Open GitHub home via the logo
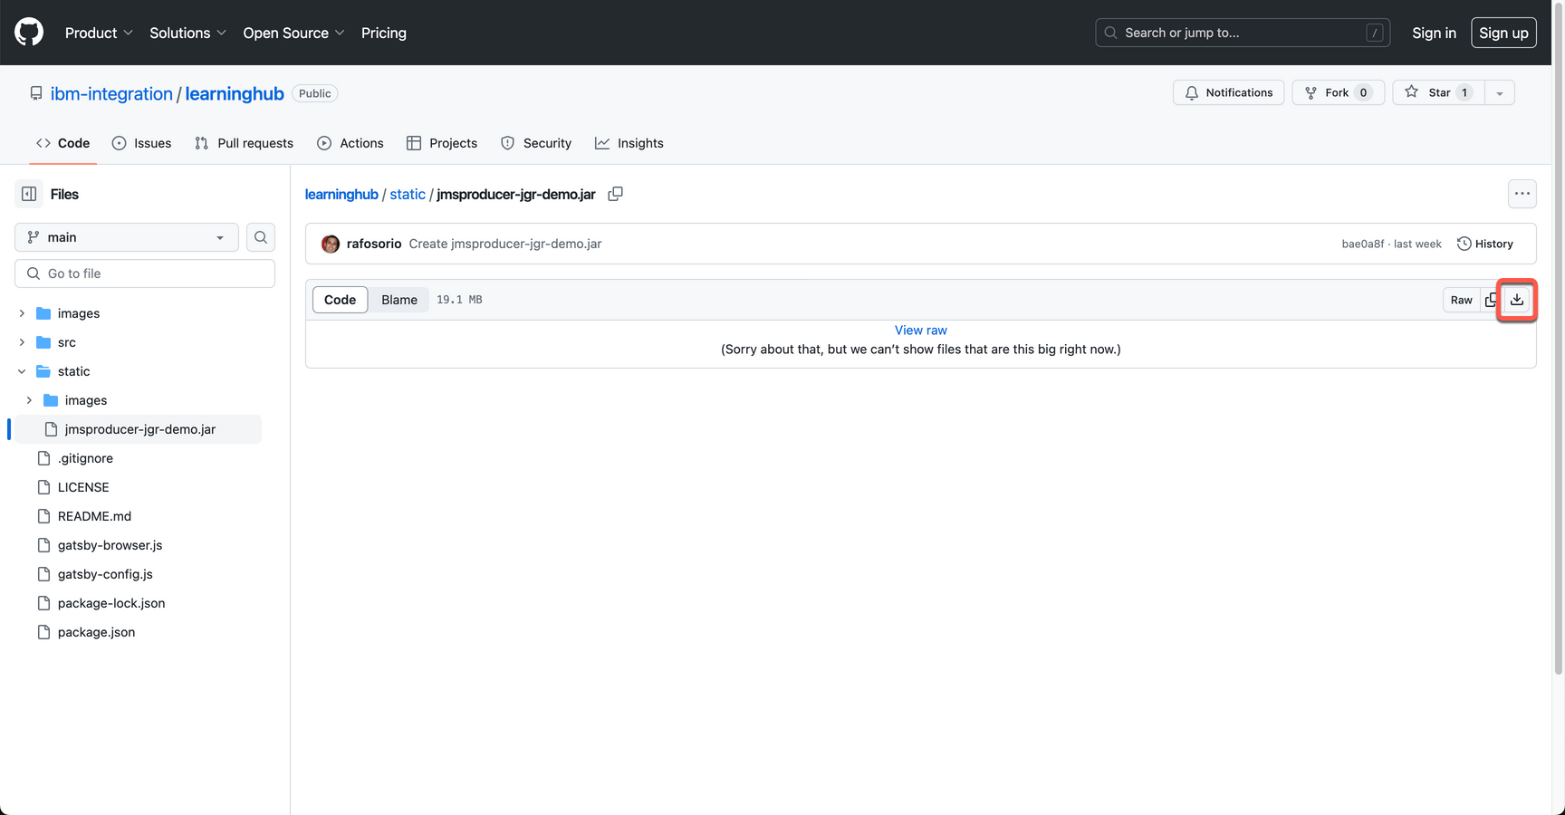This screenshot has height=815, width=1565. (28, 32)
